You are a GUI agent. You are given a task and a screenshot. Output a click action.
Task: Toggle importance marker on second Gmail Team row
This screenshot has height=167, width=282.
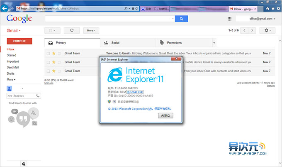click(x=59, y=62)
